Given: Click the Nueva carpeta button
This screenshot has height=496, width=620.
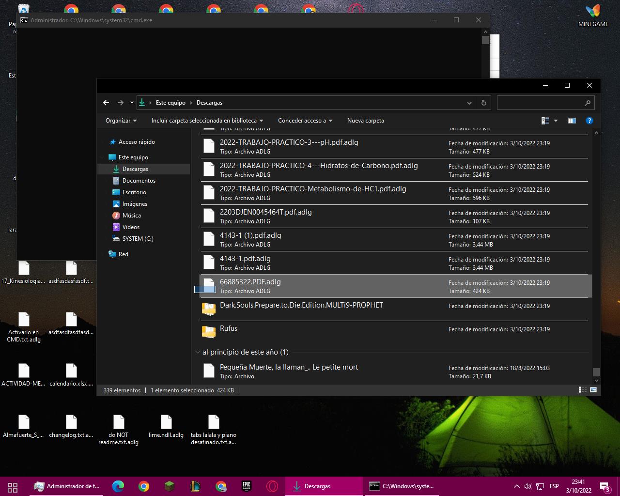Looking at the screenshot, I should 365,121.
